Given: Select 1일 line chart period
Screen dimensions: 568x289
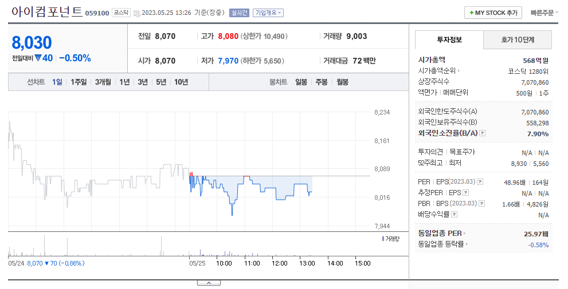Looking at the screenshot, I should tap(57, 82).
